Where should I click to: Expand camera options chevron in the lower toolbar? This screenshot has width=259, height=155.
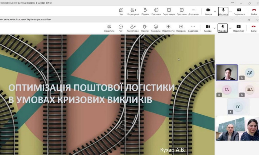click(x=215, y=28)
